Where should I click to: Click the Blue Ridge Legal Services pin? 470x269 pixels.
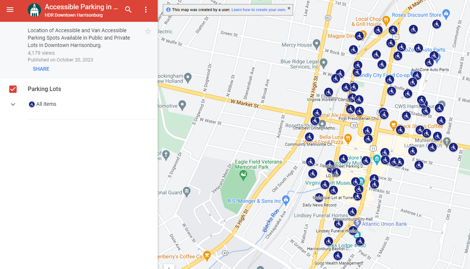pyautogui.click(x=324, y=63)
